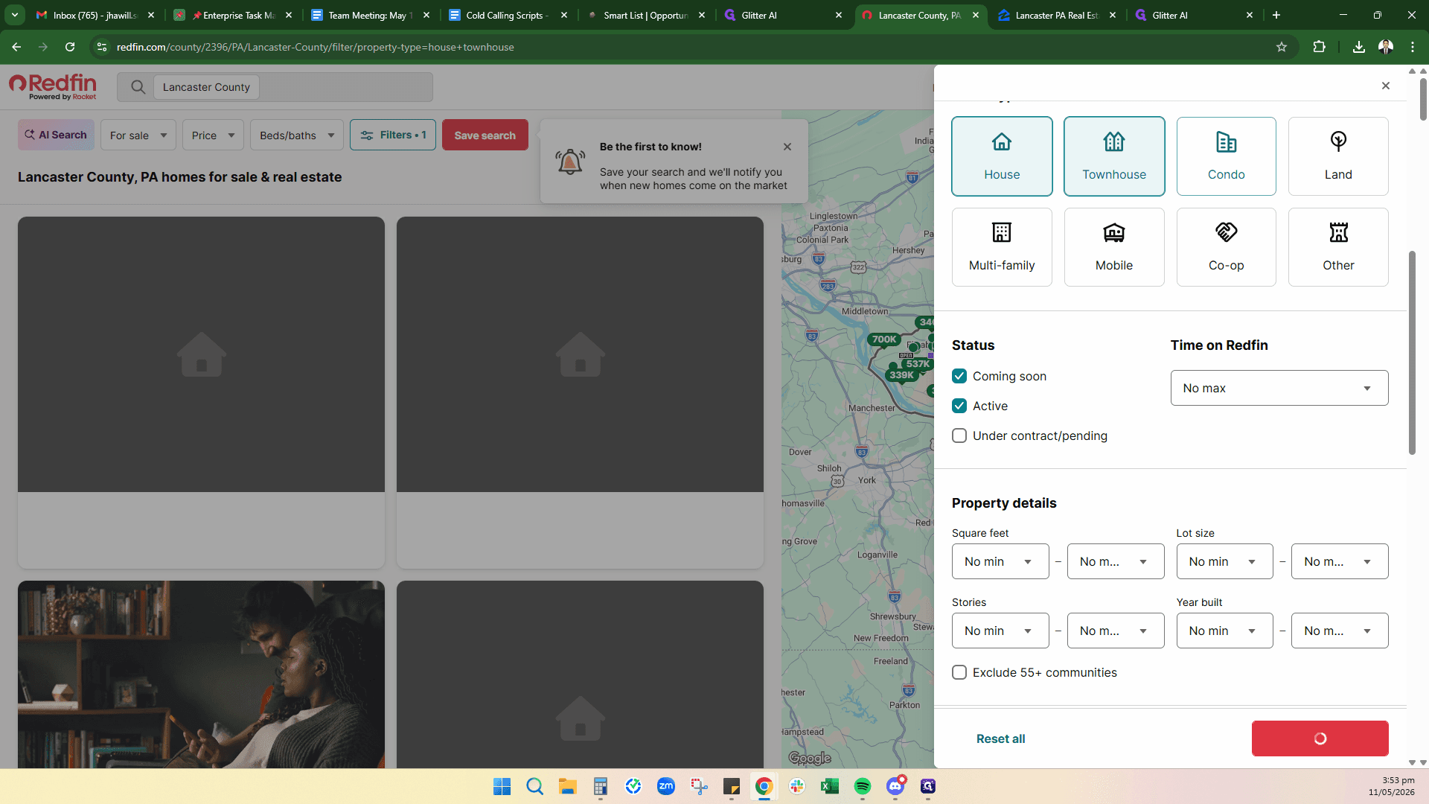This screenshot has width=1429, height=804.
Task: Open the Chrome downloads icon
Action: (1359, 47)
